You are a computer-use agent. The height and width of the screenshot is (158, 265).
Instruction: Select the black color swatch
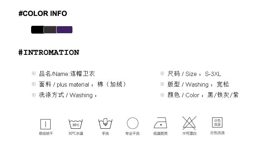pyautogui.click(x=37, y=30)
